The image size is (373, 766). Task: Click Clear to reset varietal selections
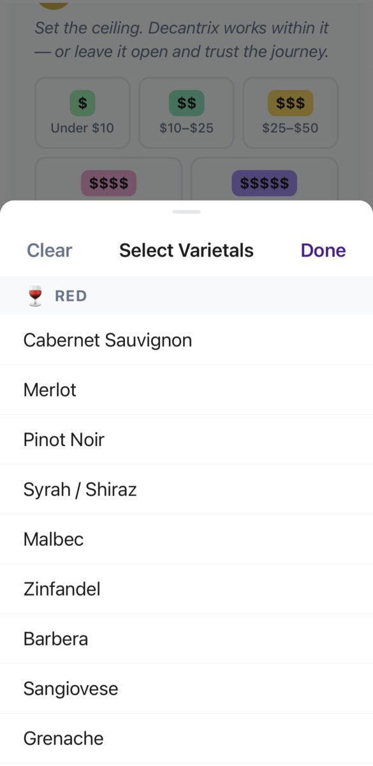pos(49,250)
